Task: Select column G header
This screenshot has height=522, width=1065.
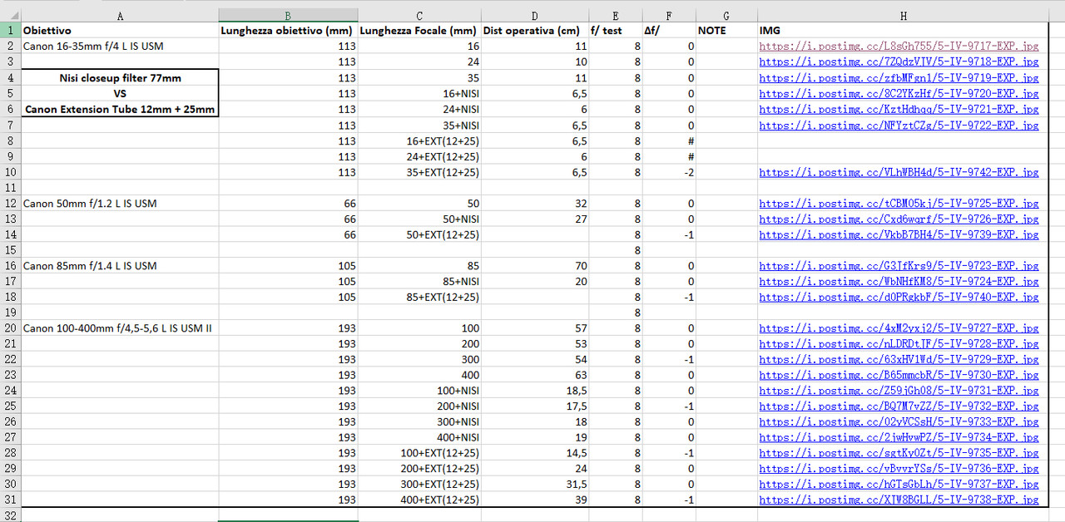Action: point(726,16)
